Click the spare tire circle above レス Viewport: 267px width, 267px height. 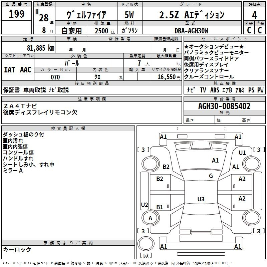pos(146,244)
